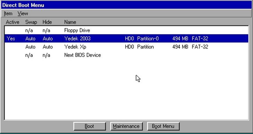Image resolution: width=253 pixels, height=134 pixels.
Task: Click Swap n/a for Floppy Drive
Action: coord(29,31)
